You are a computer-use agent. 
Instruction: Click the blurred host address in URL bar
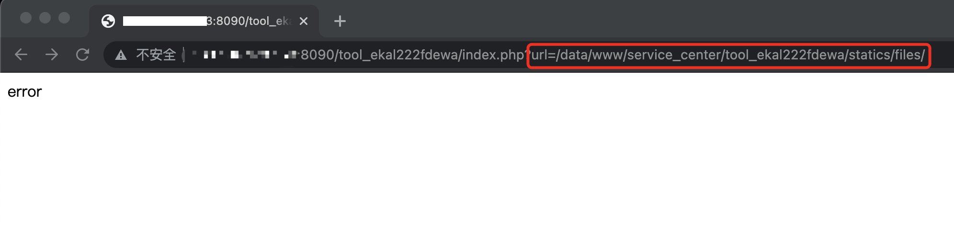tap(239, 55)
